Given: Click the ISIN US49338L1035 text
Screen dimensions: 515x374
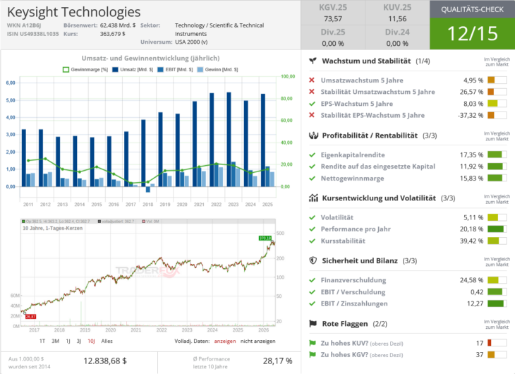Looking at the screenshot, I should pos(33,34).
